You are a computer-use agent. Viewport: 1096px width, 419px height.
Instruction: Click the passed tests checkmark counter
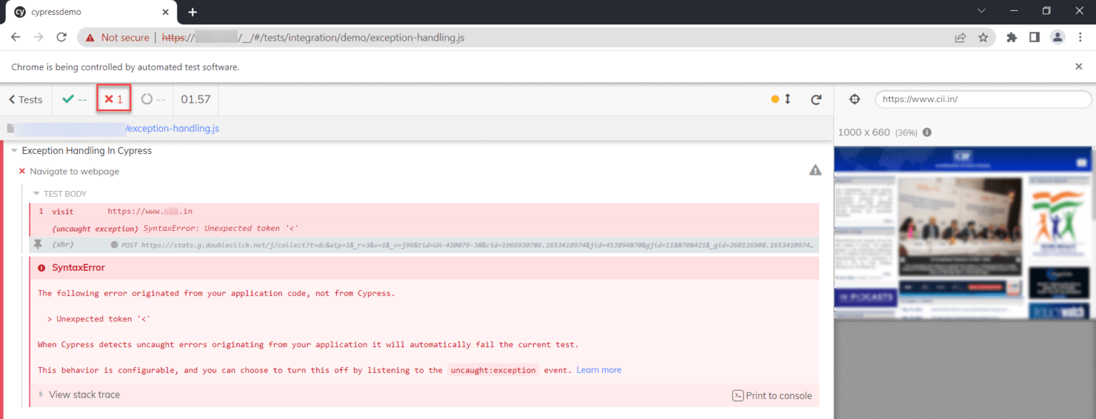tap(74, 99)
